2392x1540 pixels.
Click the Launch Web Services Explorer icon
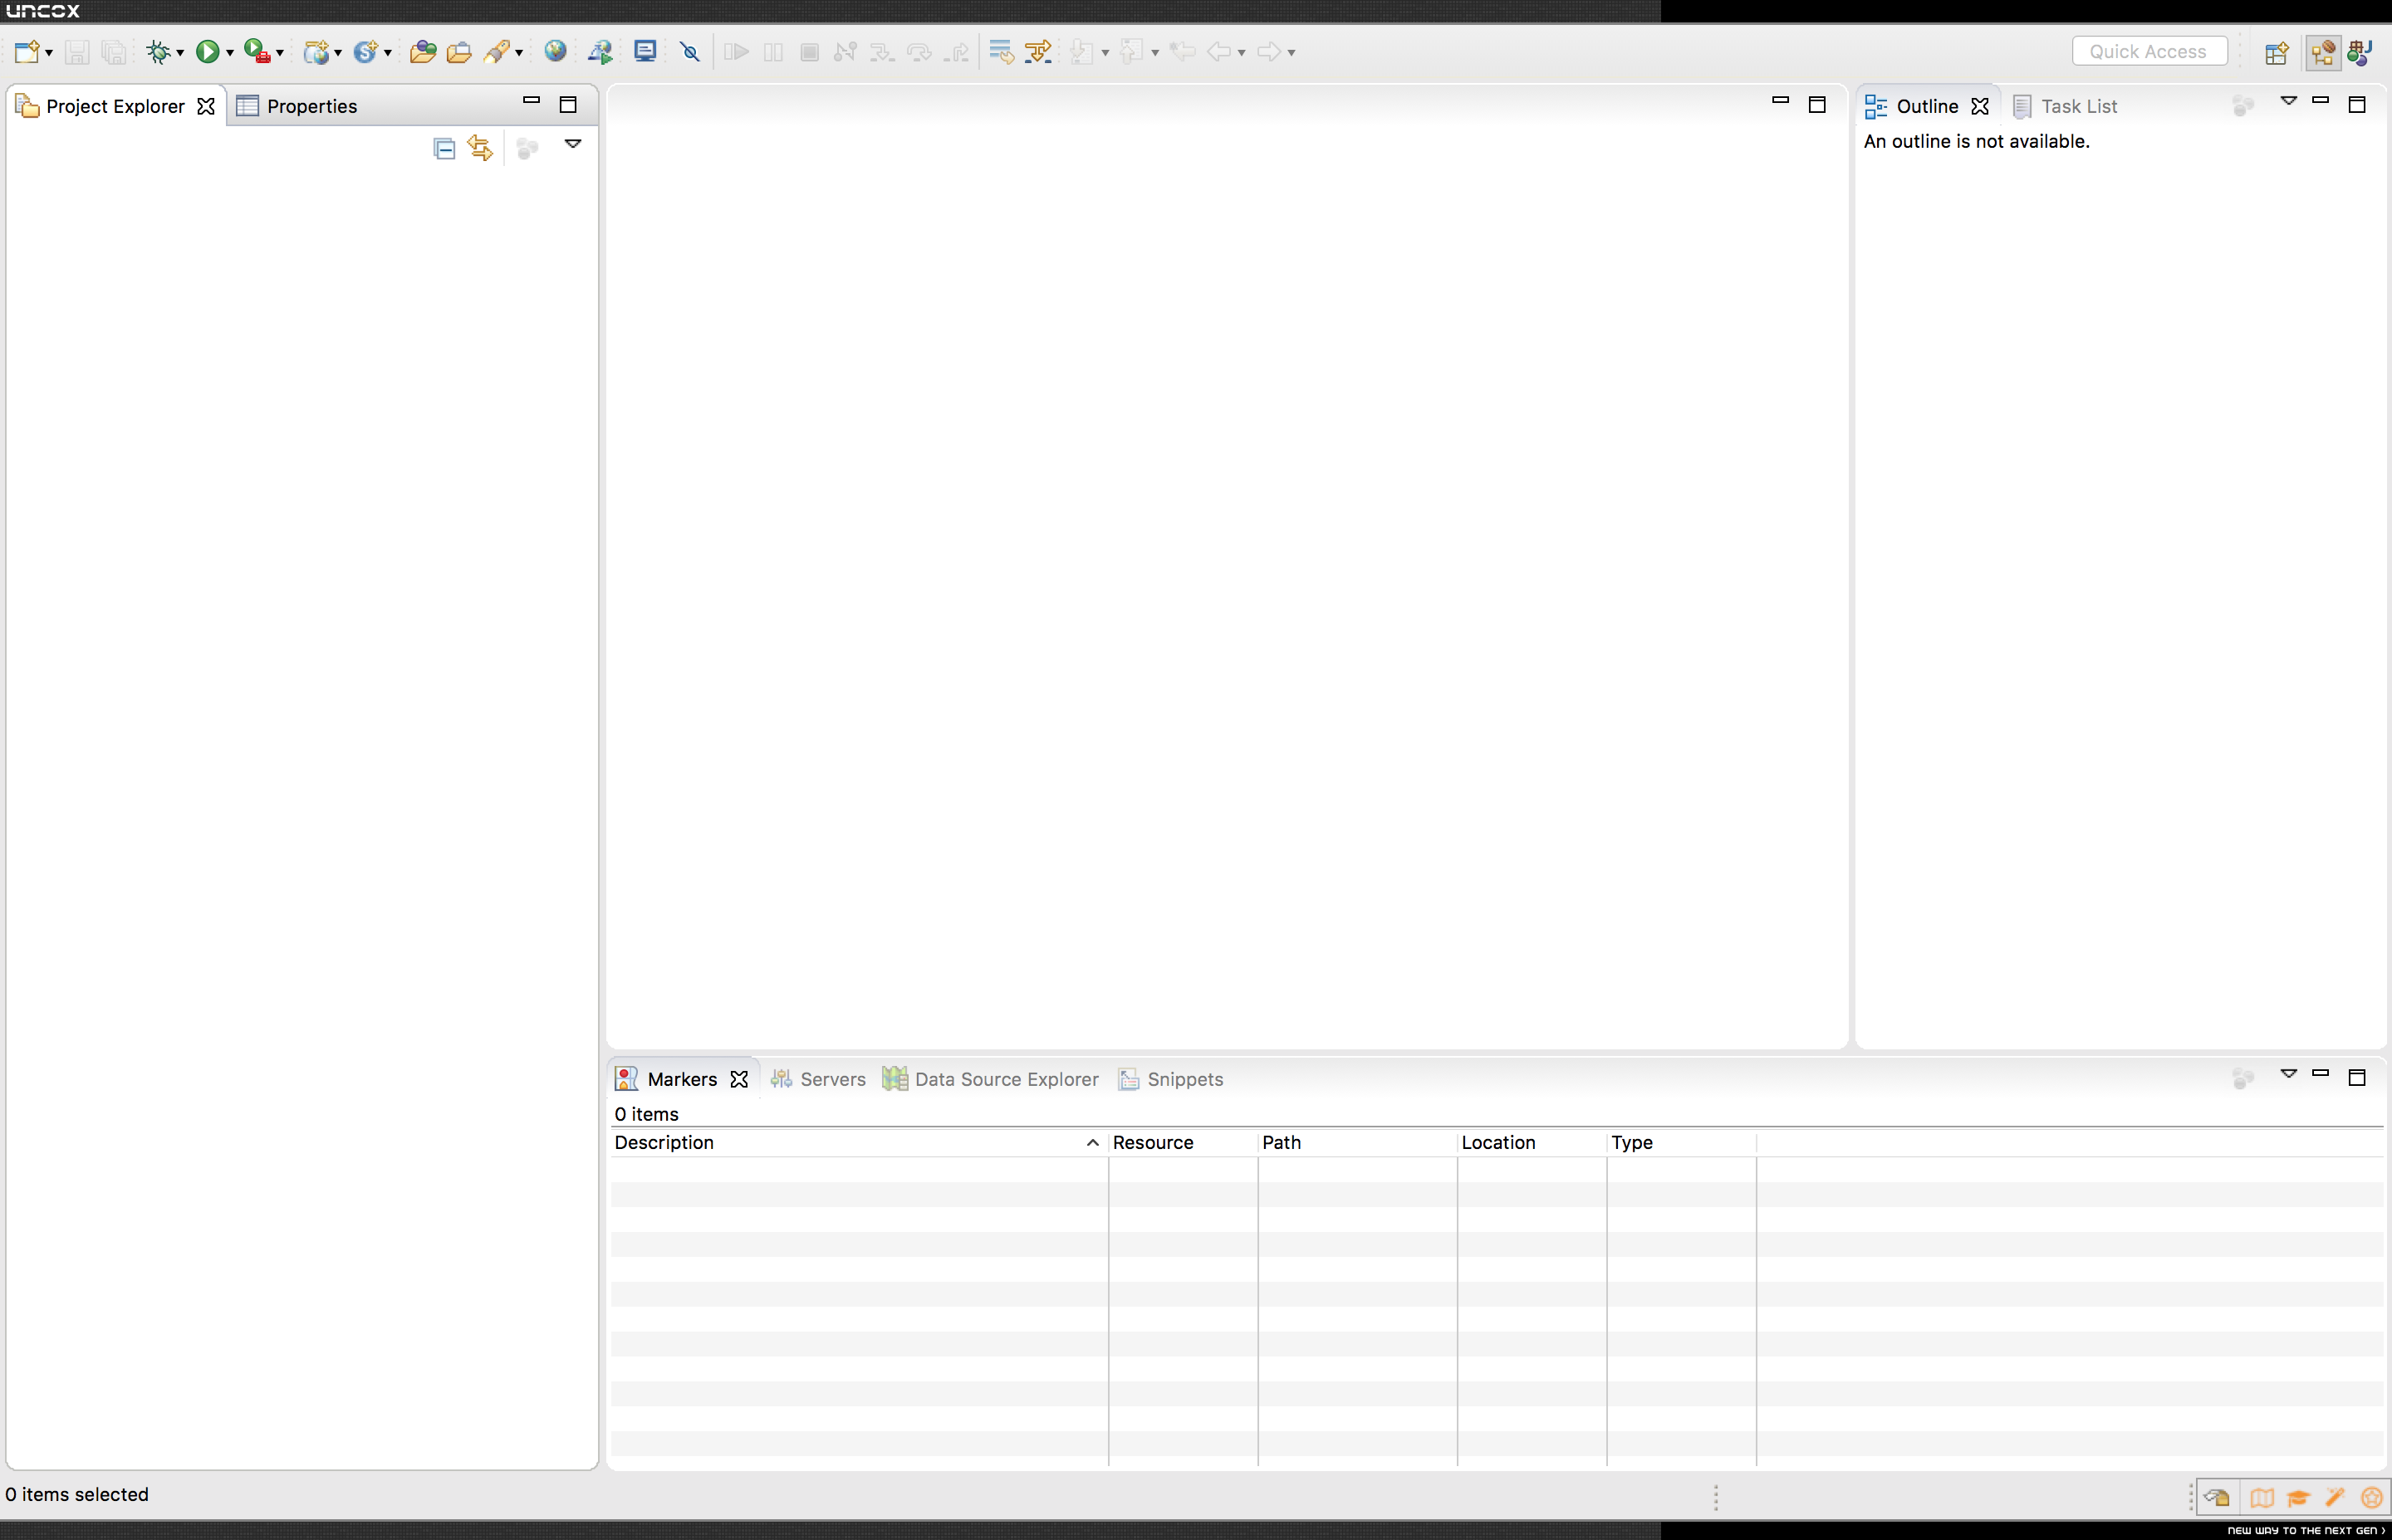click(x=600, y=51)
